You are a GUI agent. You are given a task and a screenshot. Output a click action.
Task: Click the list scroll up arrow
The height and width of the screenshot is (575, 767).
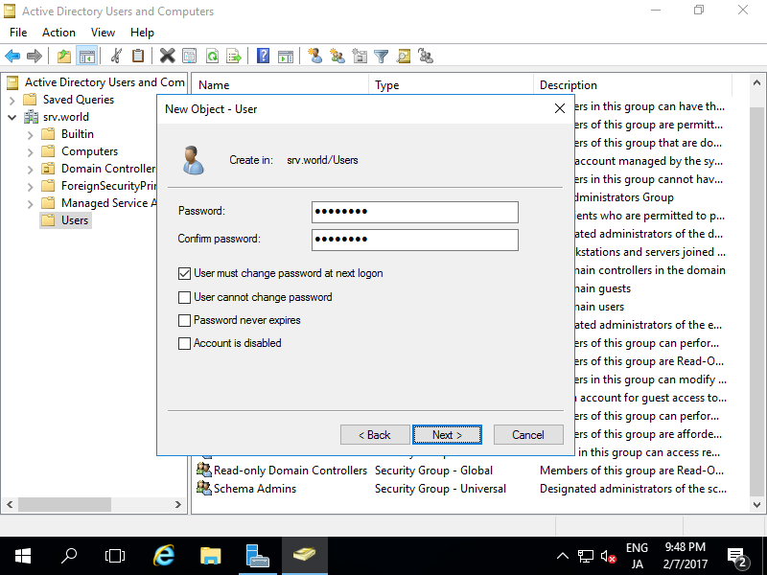coord(756,83)
